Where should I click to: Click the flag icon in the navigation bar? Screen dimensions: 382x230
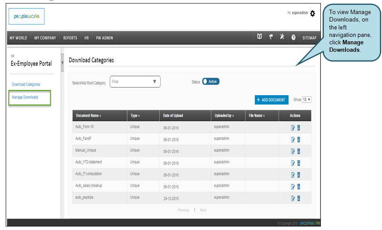[271, 37]
